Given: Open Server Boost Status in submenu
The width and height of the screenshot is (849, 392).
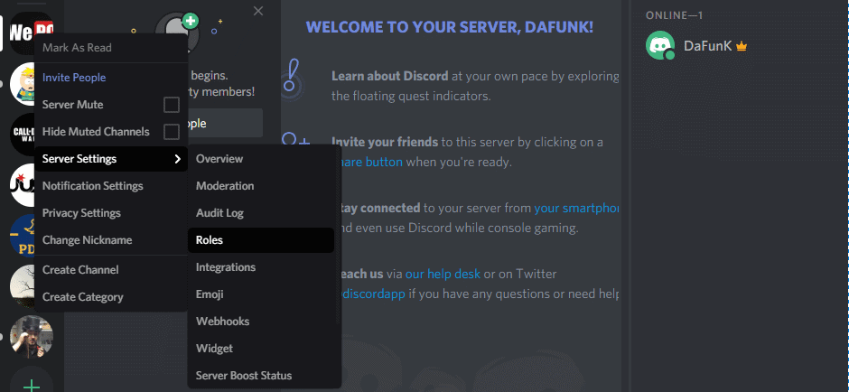Looking at the screenshot, I should pyautogui.click(x=261, y=375).
